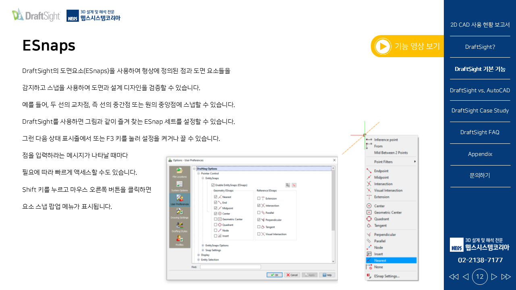The height and width of the screenshot is (290, 516).
Task: Choose Midpoint from the ESnap popup menu
Action: (391, 177)
